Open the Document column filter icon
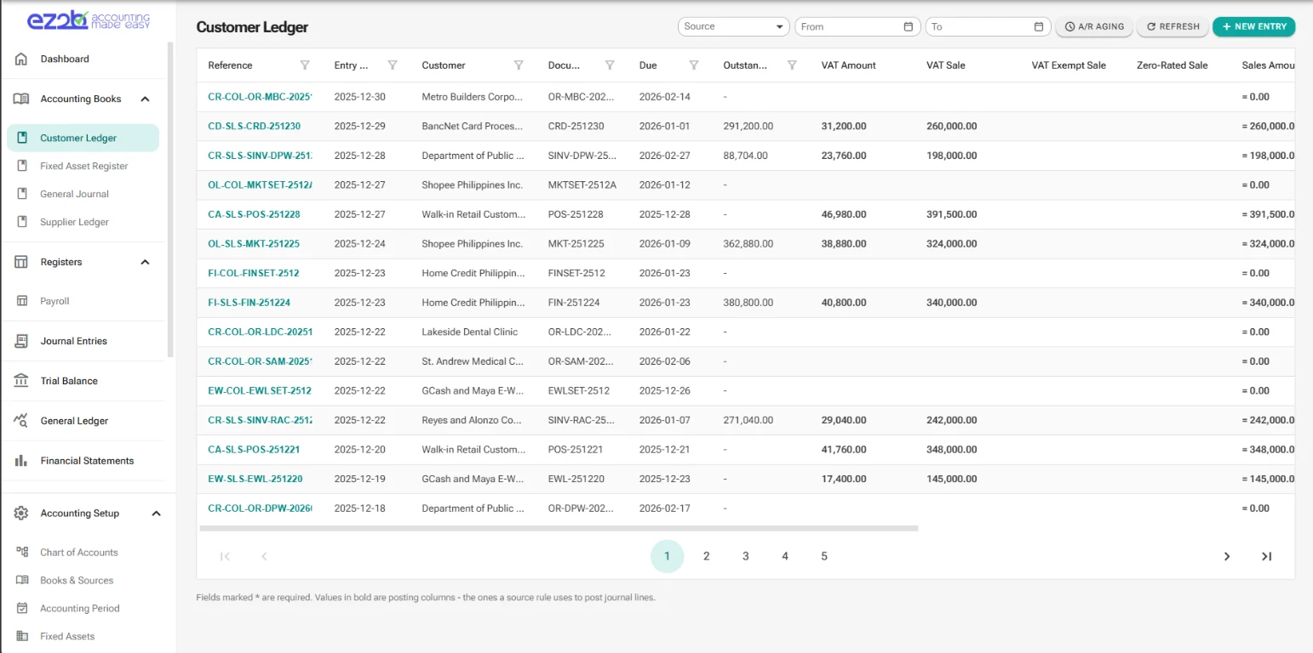 [x=610, y=65]
